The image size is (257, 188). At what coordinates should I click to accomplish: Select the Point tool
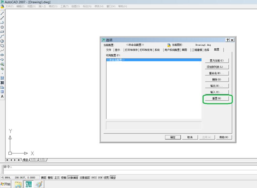[2, 74]
